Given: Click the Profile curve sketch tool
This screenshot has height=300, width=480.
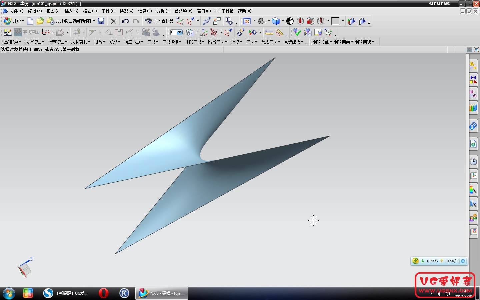Looking at the screenshot, I should tap(46, 32).
